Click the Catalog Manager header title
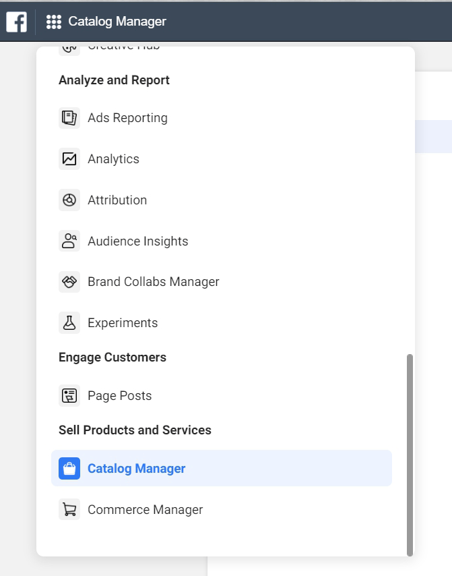This screenshot has height=576, width=452. (x=117, y=22)
